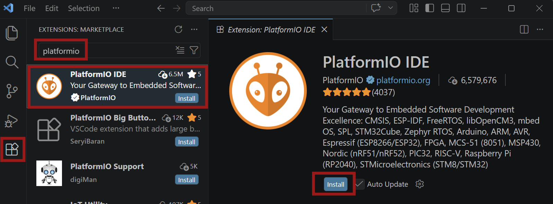The height and width of the screenshot is (204, 553).
Task: Clear extensions search results
Action: (x=180, y=50)
